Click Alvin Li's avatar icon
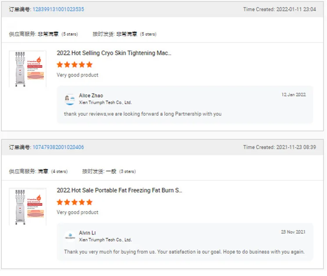This screenshot has width=327, height=276. [70, 236]
